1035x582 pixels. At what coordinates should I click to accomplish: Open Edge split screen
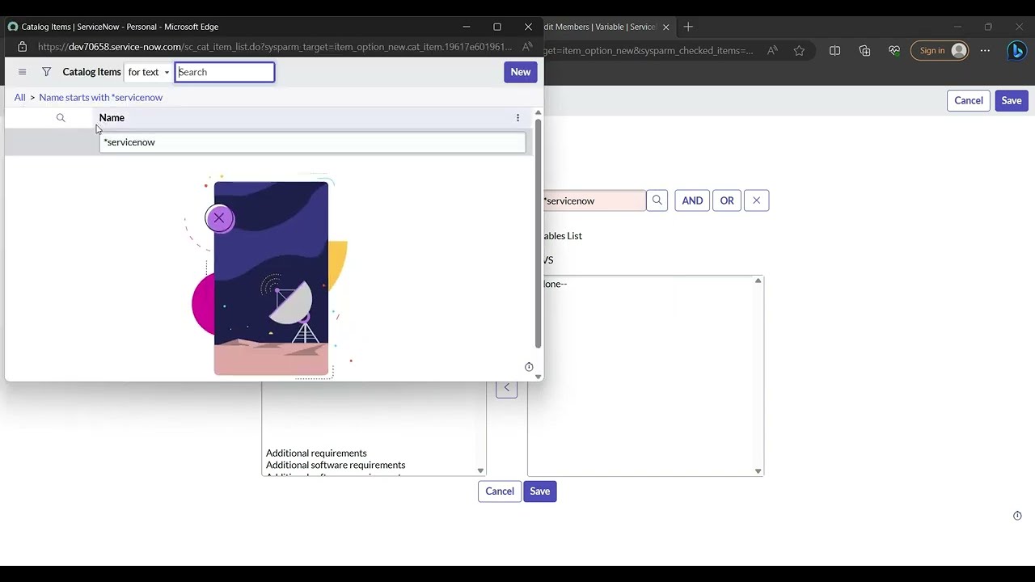tap(834, 51)
